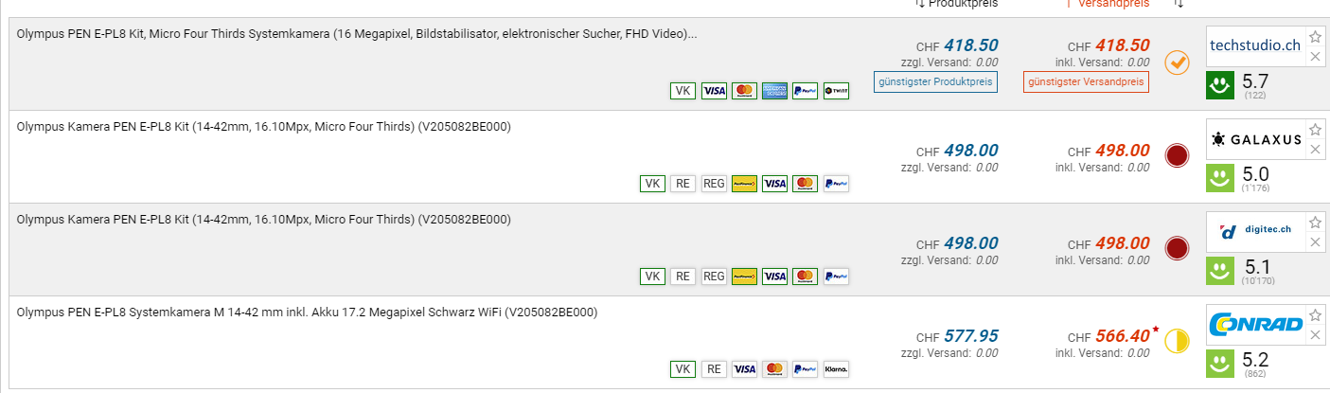Open the techstudio.ch shop logo
The image size is (1330, 393).
(1255, 45)
